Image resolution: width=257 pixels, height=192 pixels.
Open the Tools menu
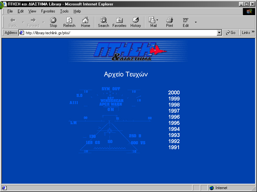[x=64, y=11]
